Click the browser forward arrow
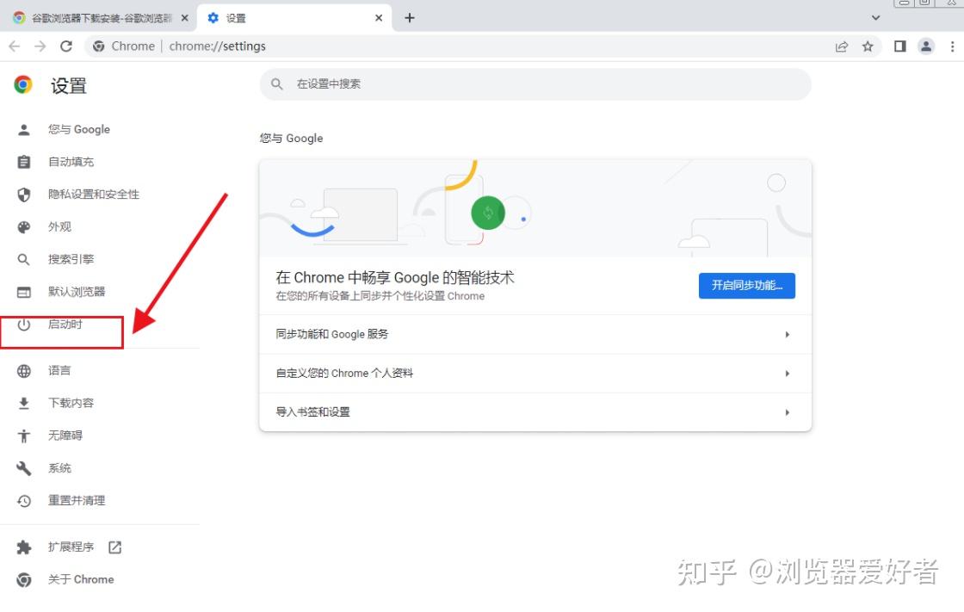This screenshot has height=612, width=964. (40, 46)
